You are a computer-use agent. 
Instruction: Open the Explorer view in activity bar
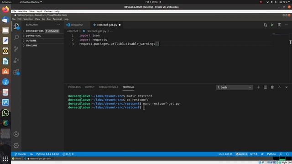click(16, 26)
